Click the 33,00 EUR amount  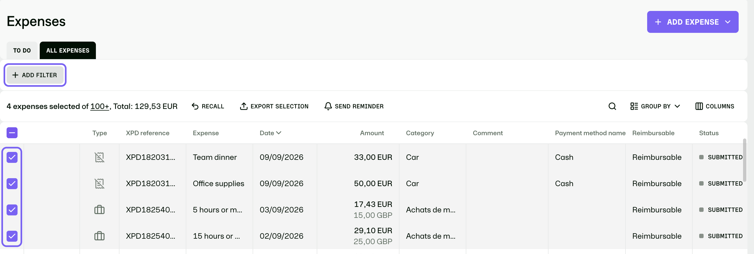pos(373,157)
